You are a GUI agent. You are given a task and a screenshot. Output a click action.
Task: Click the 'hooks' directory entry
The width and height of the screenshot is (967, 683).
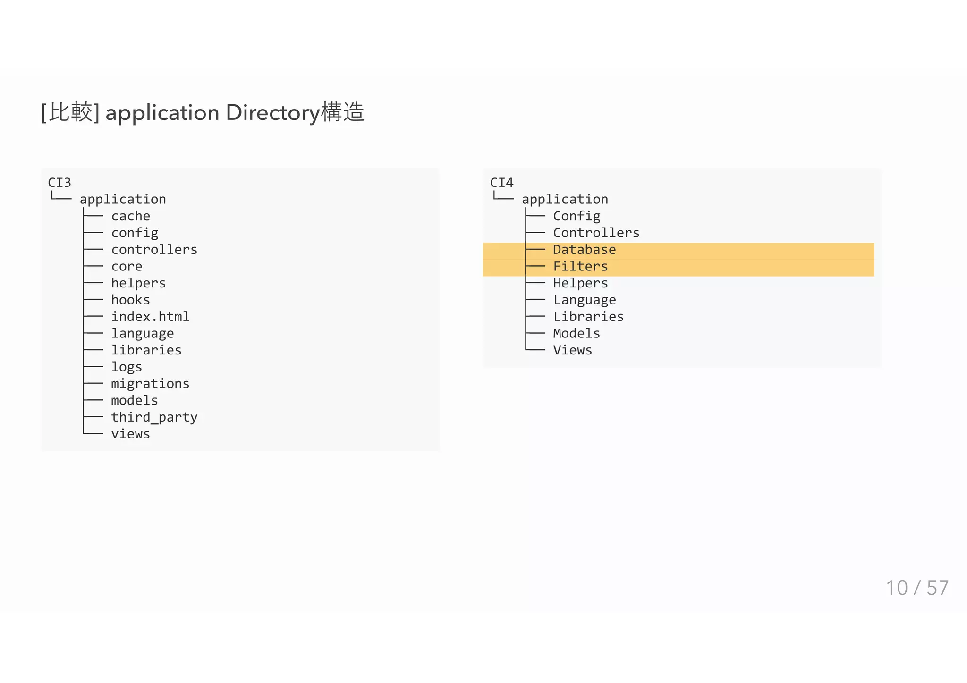pyautogui.click(x=131, y=300)
